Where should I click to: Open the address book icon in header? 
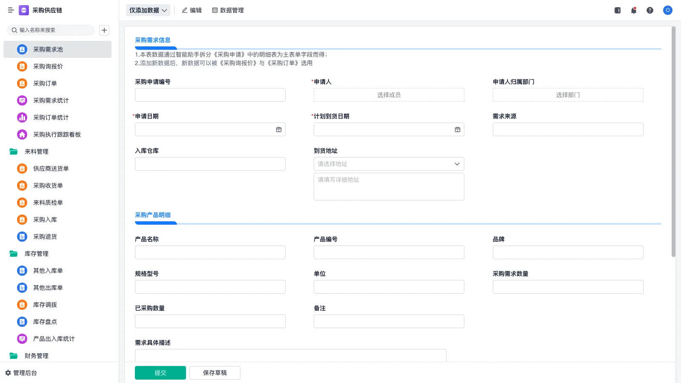point(617,10)
